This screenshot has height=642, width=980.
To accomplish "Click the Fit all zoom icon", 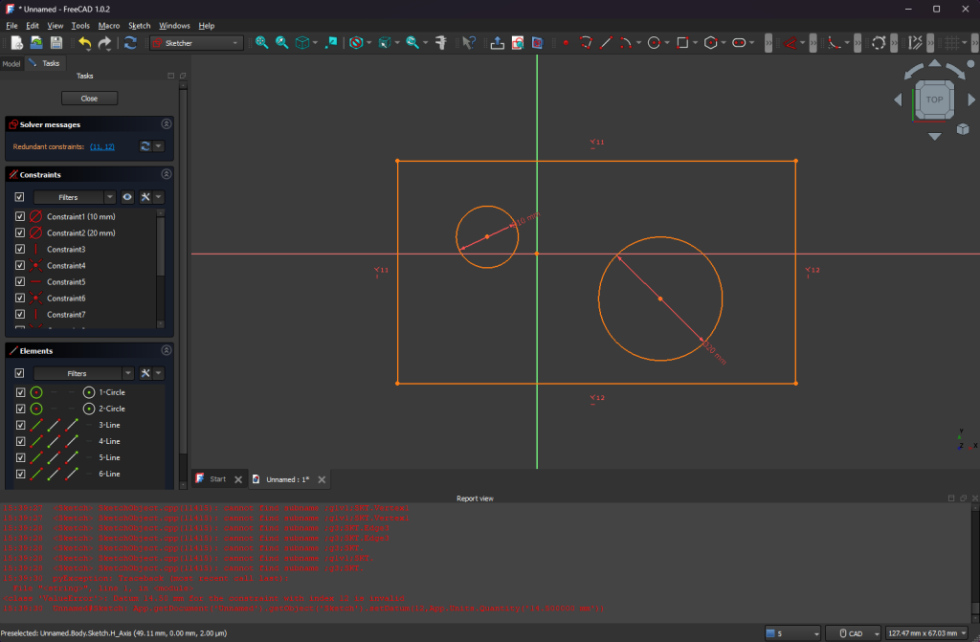I will (x=261, y=43).
